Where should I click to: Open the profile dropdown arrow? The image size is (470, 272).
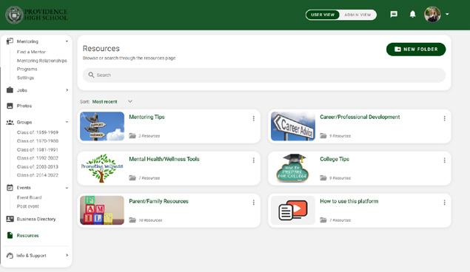(x=447, y=14)
